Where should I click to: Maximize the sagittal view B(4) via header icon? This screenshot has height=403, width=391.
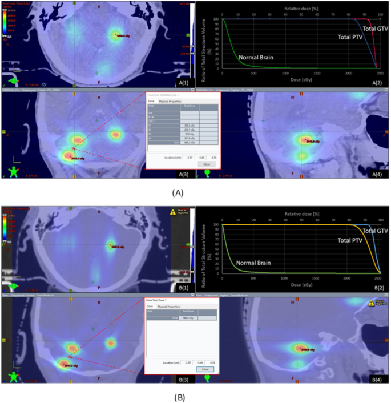pos(386,295)
